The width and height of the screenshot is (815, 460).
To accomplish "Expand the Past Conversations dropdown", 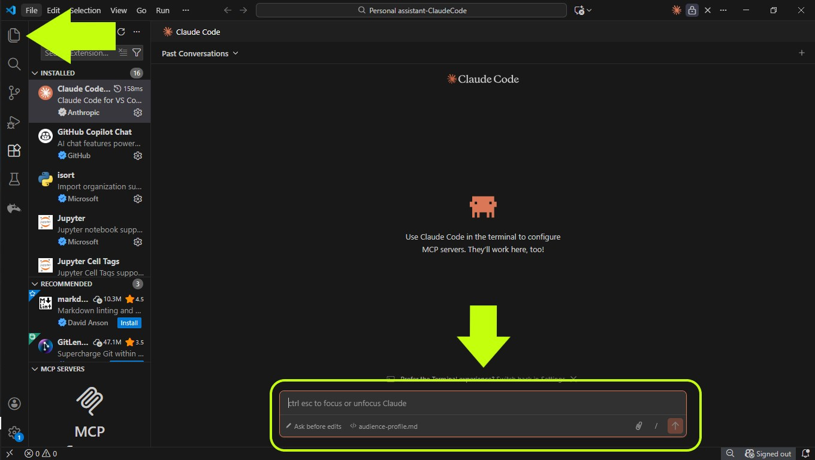I will click(x=200, y=53).
